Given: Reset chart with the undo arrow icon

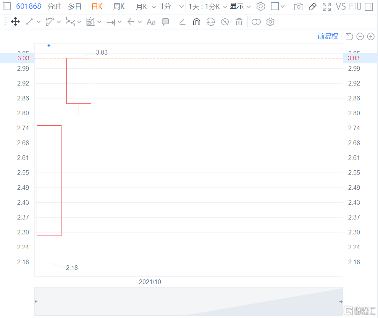Looking at the screenshot, I should [x=349, y=36].
